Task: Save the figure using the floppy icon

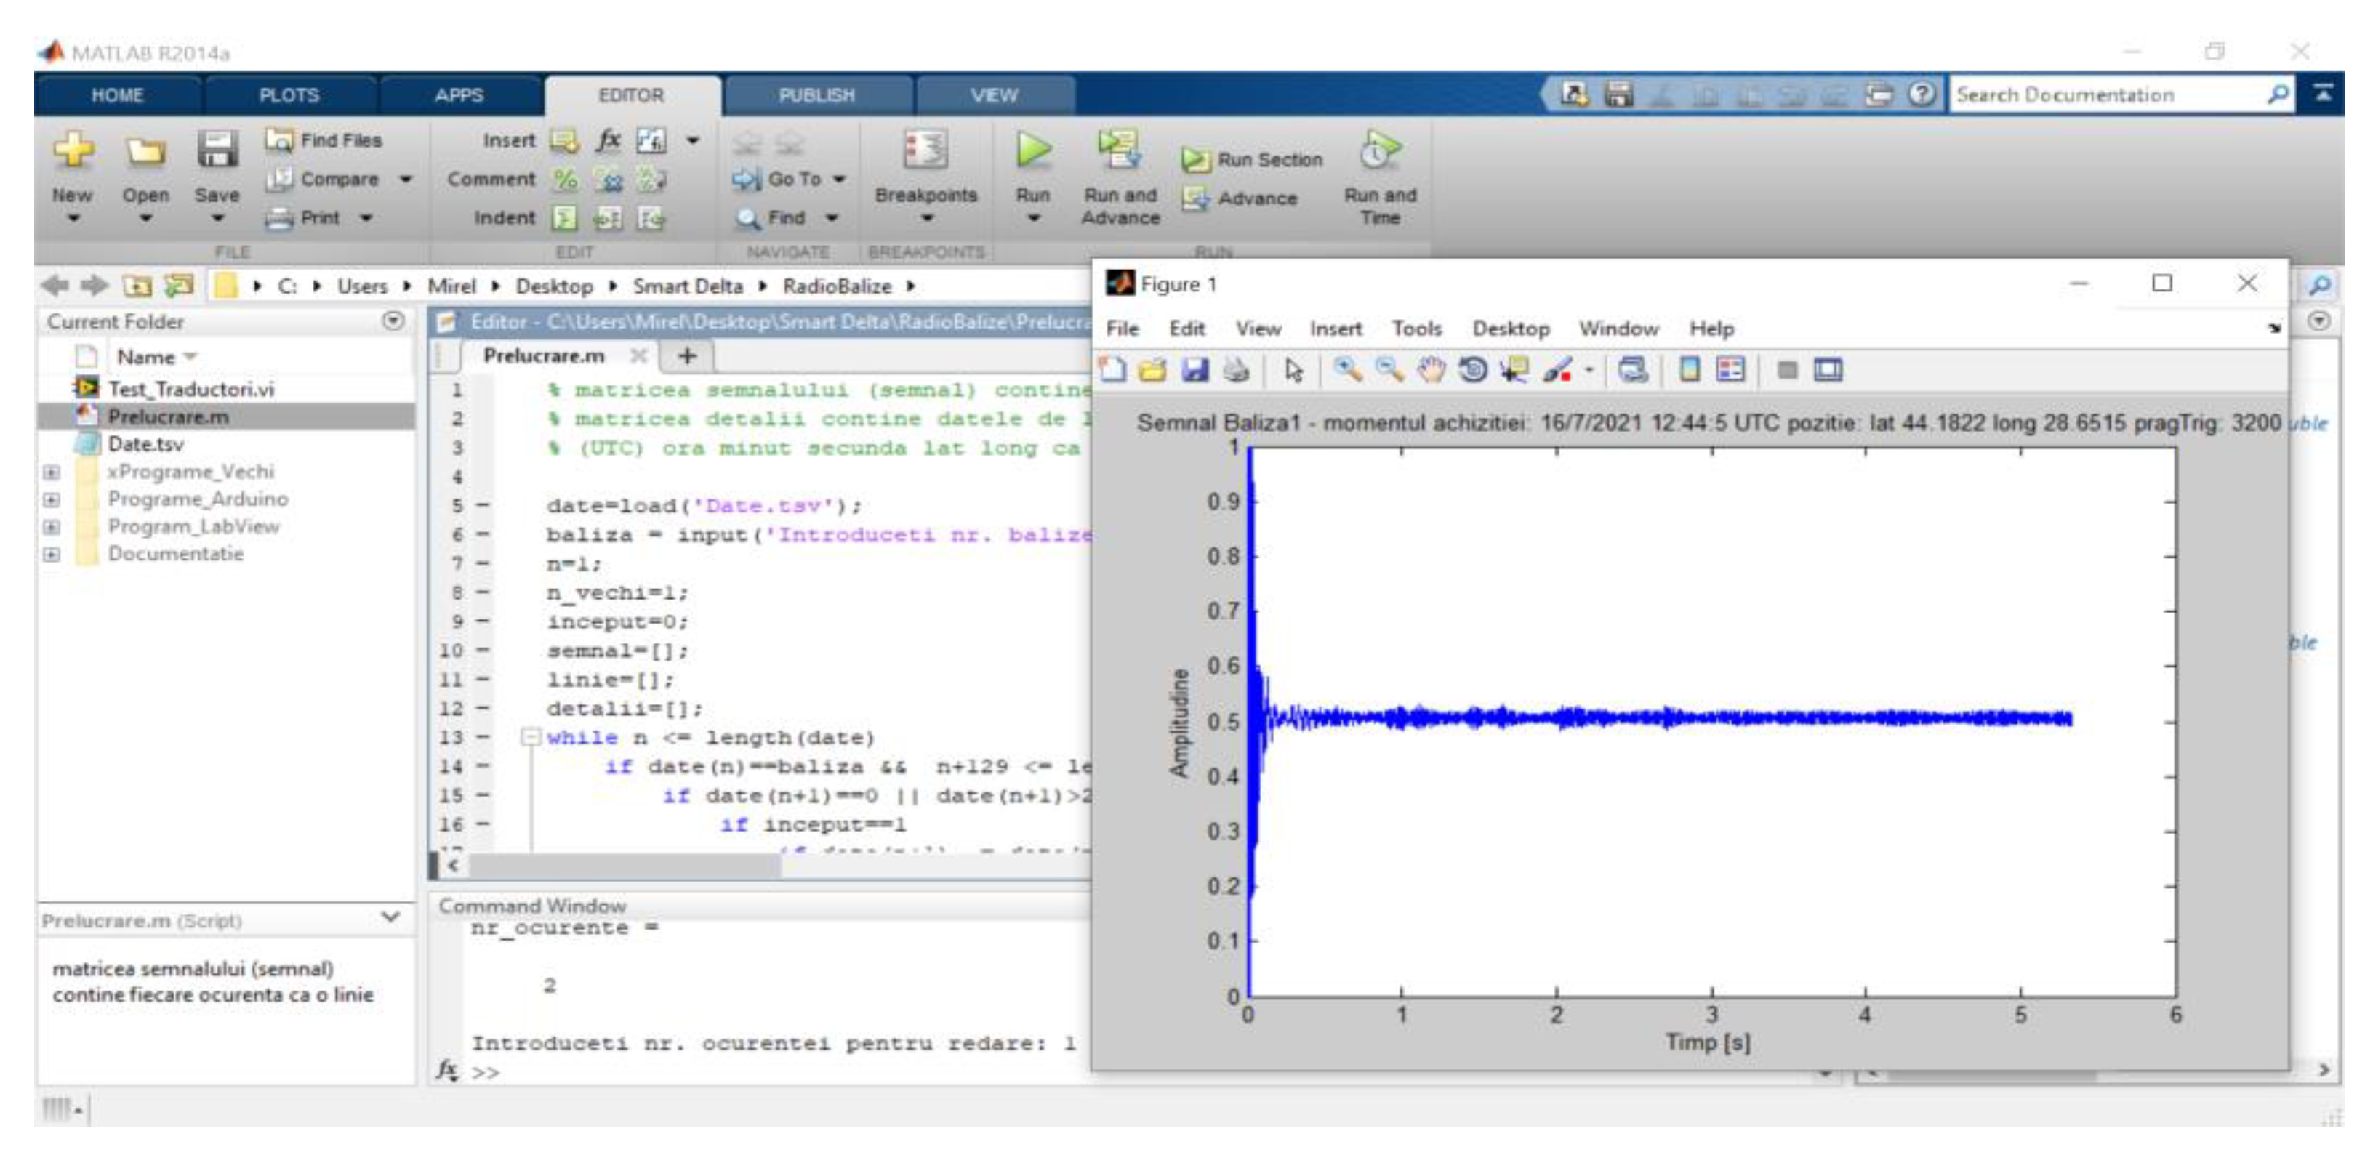Action: (x=1194, y=370)
